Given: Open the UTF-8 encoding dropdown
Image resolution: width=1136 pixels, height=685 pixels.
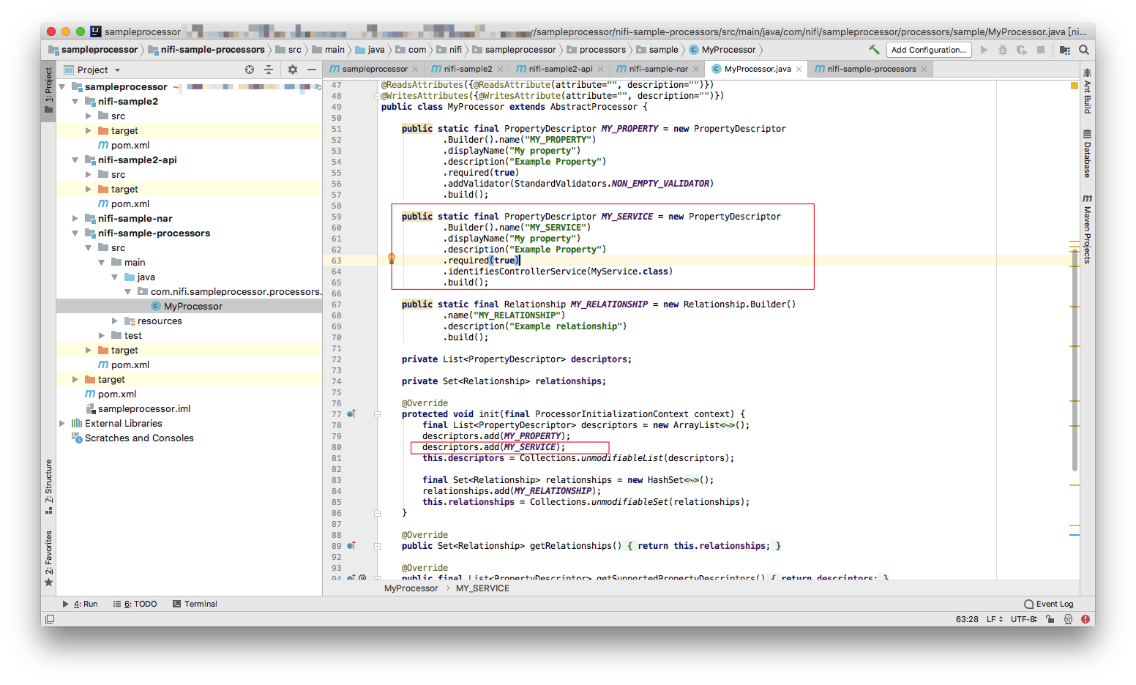Looking at the screenshot, I should [x=1024, y=619].
